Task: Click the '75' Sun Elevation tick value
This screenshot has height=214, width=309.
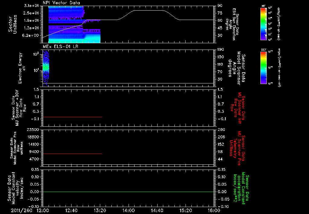Action: [220, 13]
